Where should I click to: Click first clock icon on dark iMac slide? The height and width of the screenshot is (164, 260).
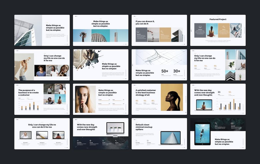point(78,141)
